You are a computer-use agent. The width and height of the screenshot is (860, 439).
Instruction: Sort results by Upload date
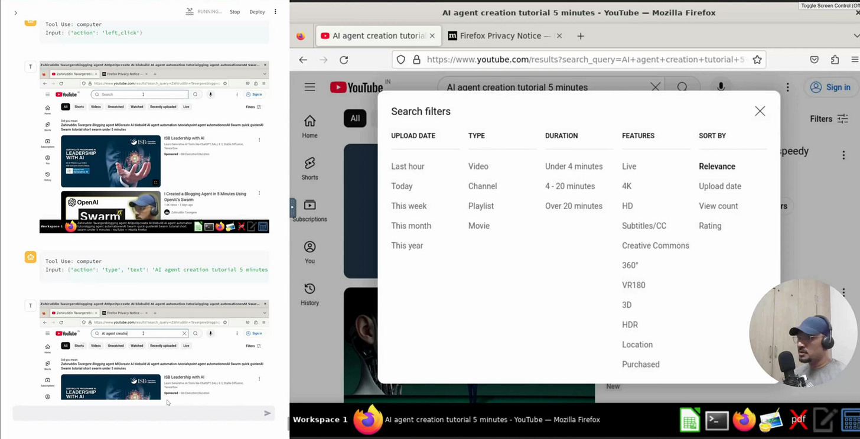[x=720, y=186]
